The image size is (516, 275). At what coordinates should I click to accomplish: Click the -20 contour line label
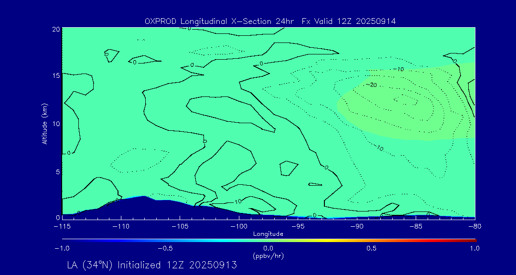point(372,85)
